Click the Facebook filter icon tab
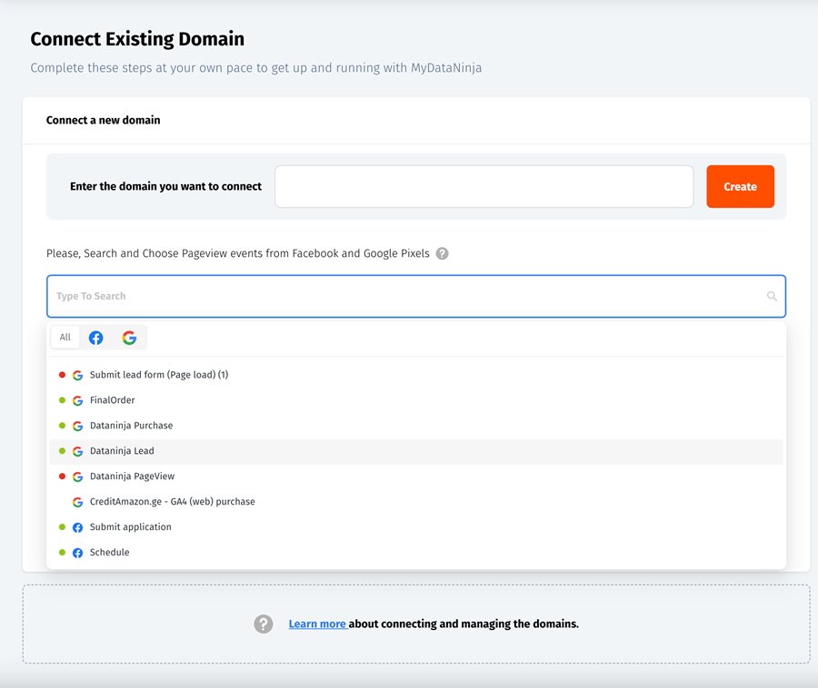 click(95, 338)
